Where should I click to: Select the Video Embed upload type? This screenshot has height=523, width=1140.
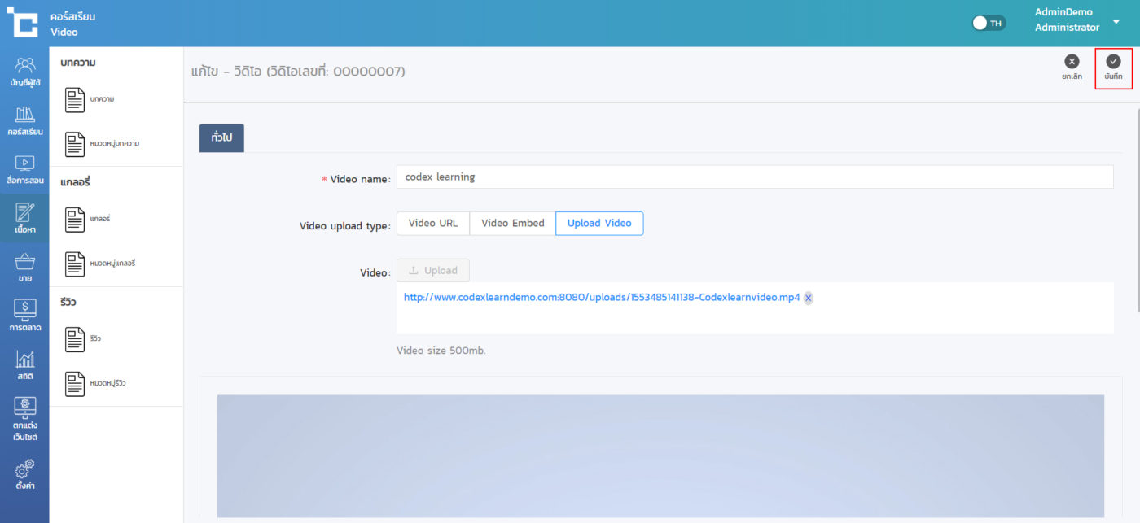tap(512, 223)
